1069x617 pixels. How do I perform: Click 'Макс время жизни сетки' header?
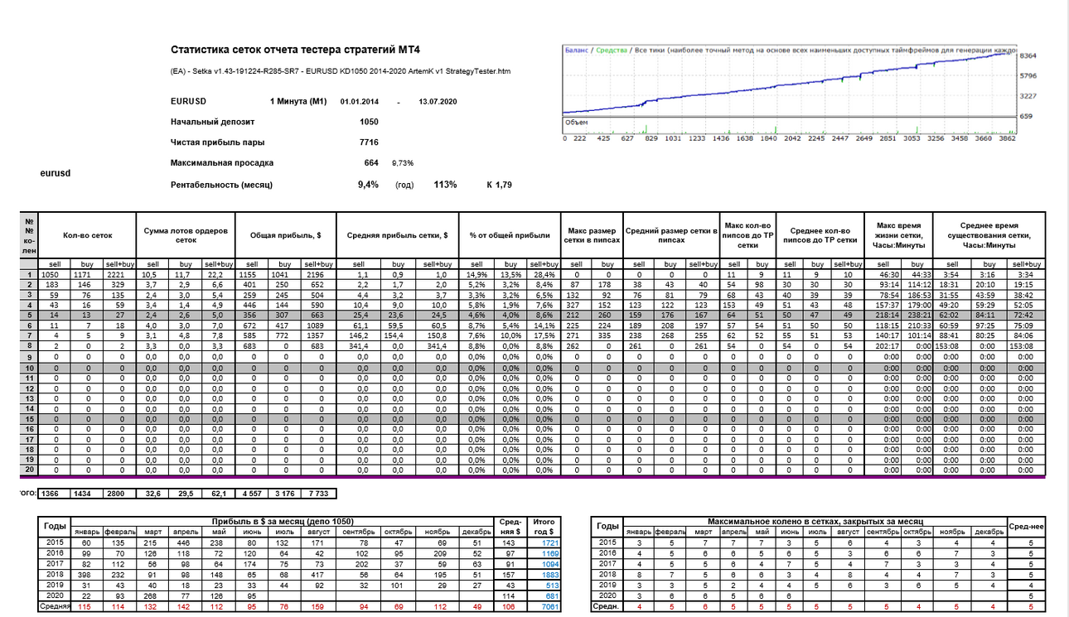897,236
